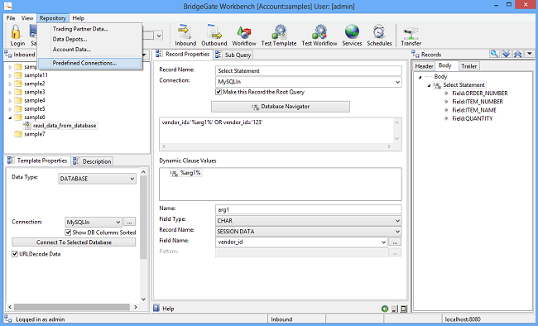Click read_data_from_database template icon
538x326 pixels.
[27, 126]
